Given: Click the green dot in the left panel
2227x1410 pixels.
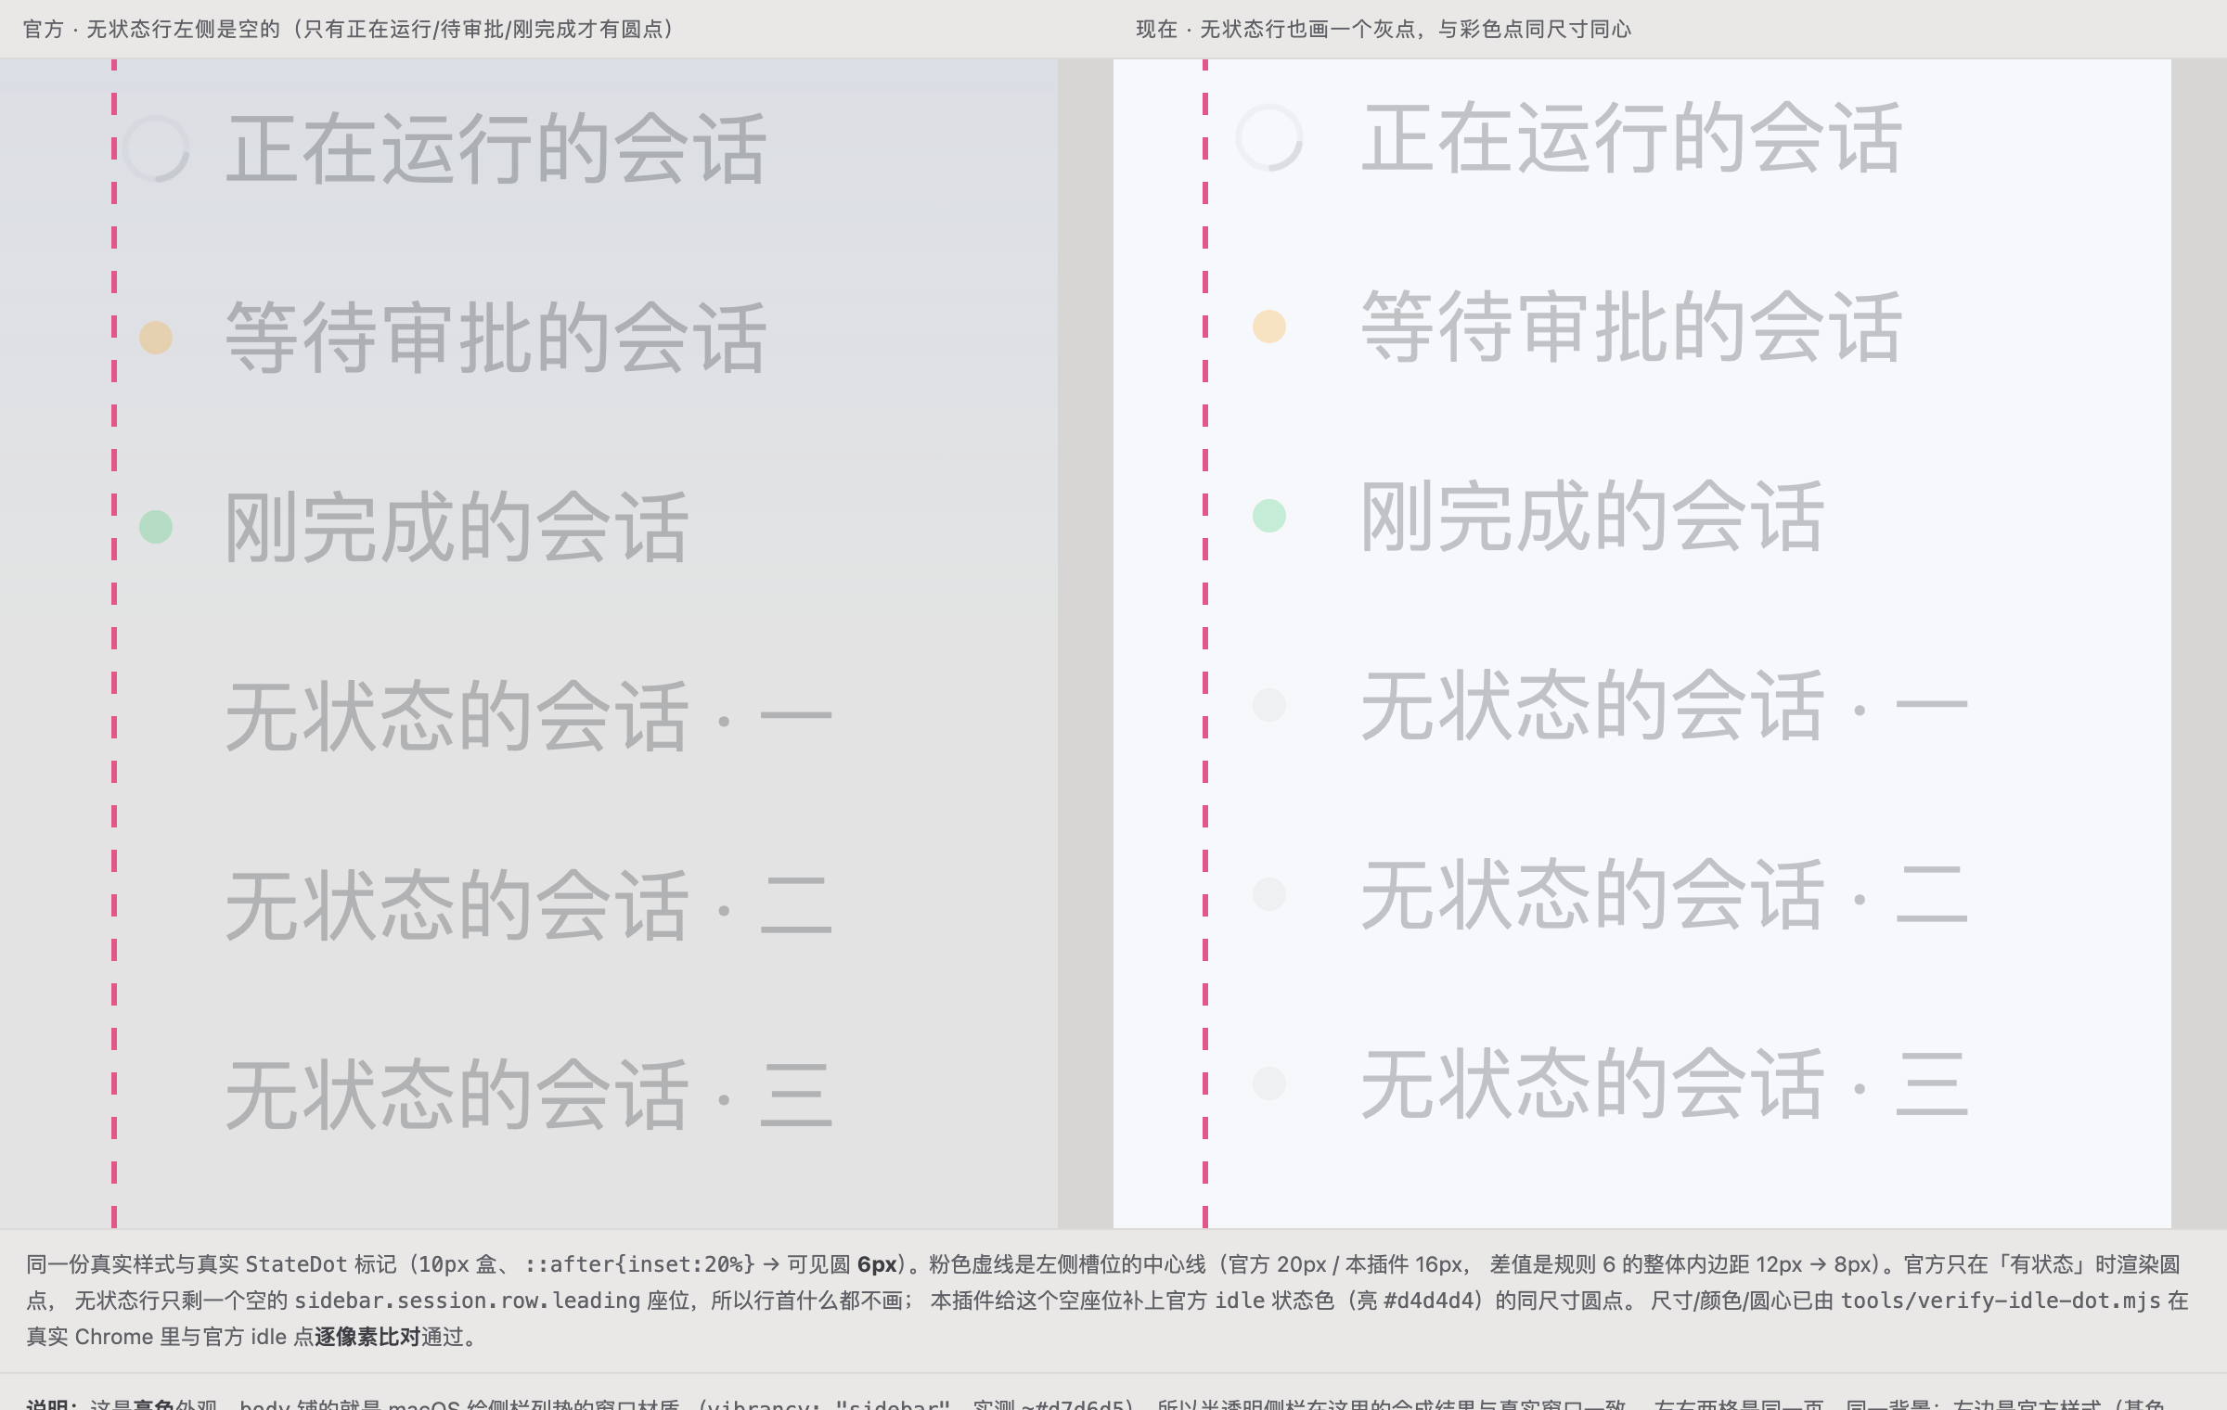Looking at the screenshot, I should pos(156,527).
